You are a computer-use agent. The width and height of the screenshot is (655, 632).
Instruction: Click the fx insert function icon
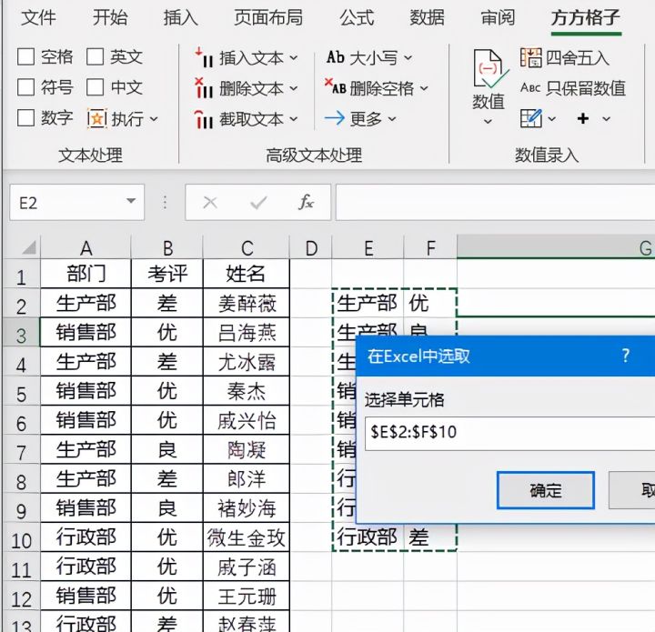pyautogui.click(x=307, y=203)
